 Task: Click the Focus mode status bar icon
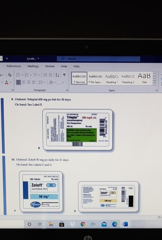(159, 217)
